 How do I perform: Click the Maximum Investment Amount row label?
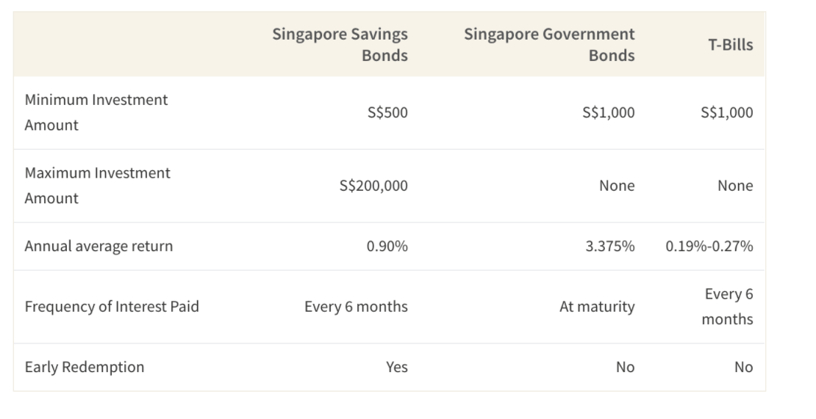[x=97, y=186]
